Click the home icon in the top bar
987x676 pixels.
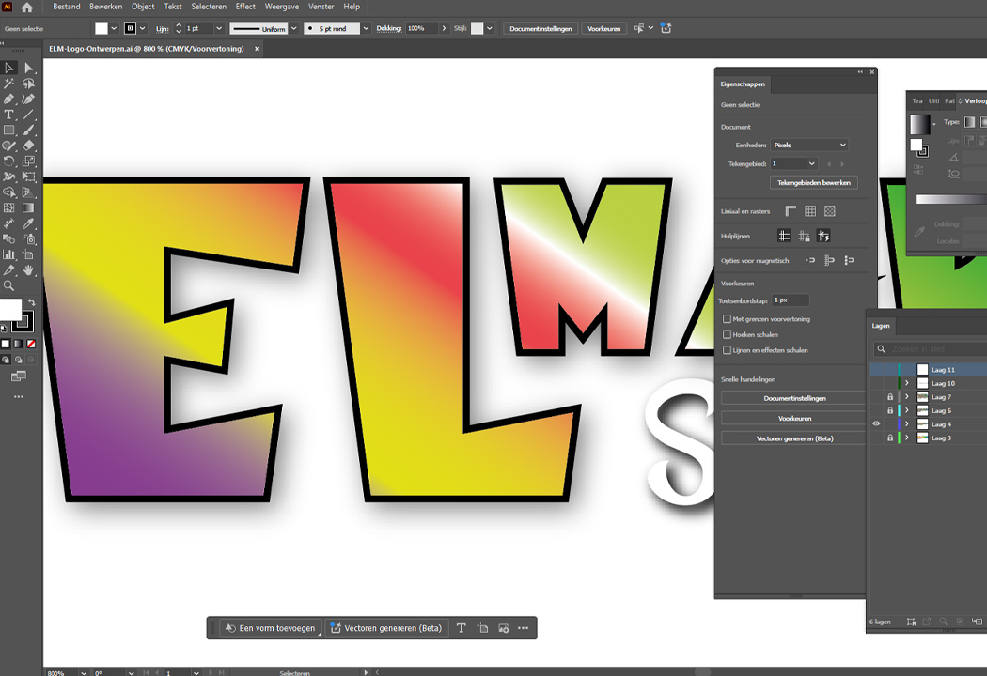click(x=27, y=8)
